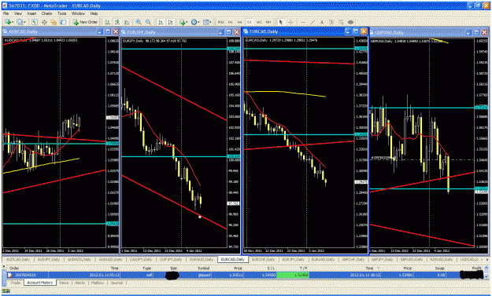Select the H1 timeframe button
Viewport: 492px width, 296px height.
pos(231,22)
